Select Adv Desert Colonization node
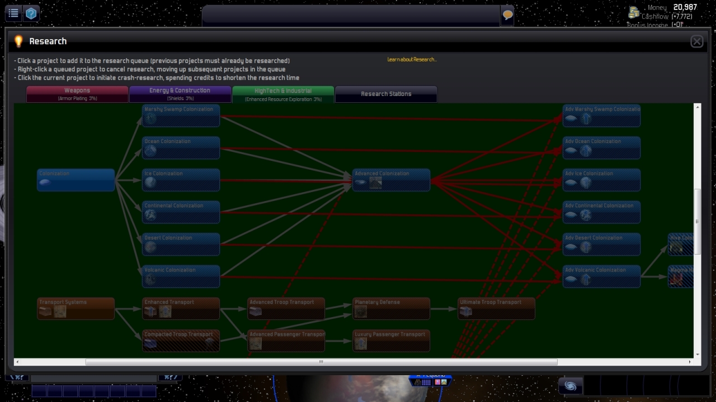This screenshot has width=716, height=402. (x=602, y=245)
